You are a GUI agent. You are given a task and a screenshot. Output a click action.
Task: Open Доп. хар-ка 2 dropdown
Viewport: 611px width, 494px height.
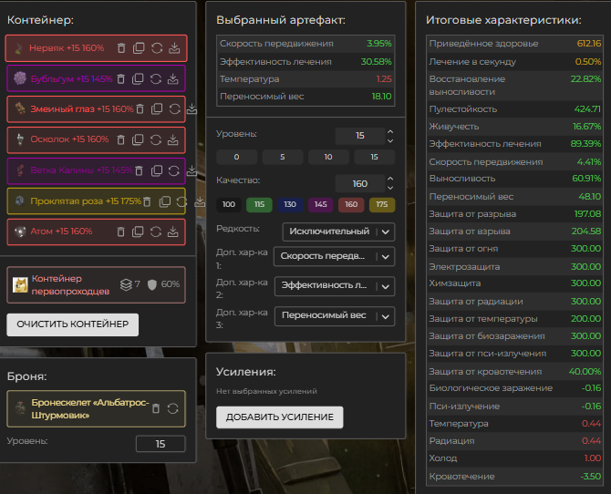[x=335, y=286]
